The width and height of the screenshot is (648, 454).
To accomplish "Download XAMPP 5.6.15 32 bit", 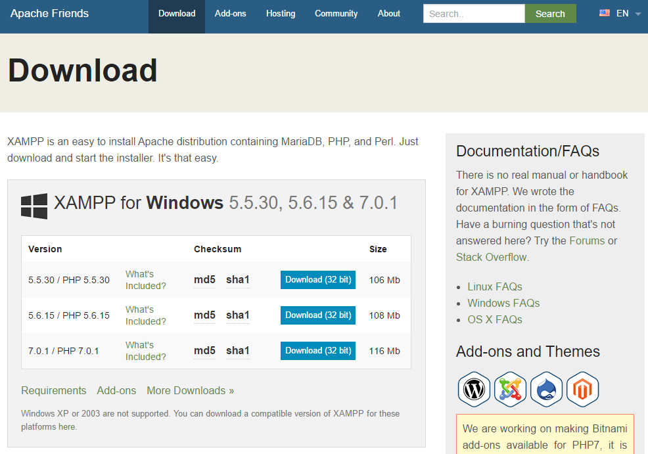I will pyautogui.click(x=318, y=315).
